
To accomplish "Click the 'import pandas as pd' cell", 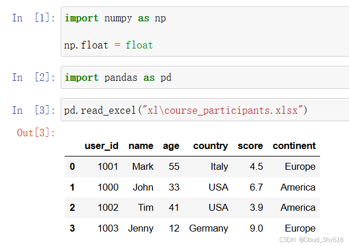I will (205, 77).
